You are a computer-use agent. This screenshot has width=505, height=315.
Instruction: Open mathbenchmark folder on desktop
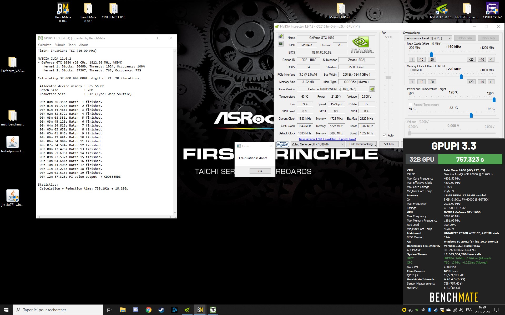12,118
